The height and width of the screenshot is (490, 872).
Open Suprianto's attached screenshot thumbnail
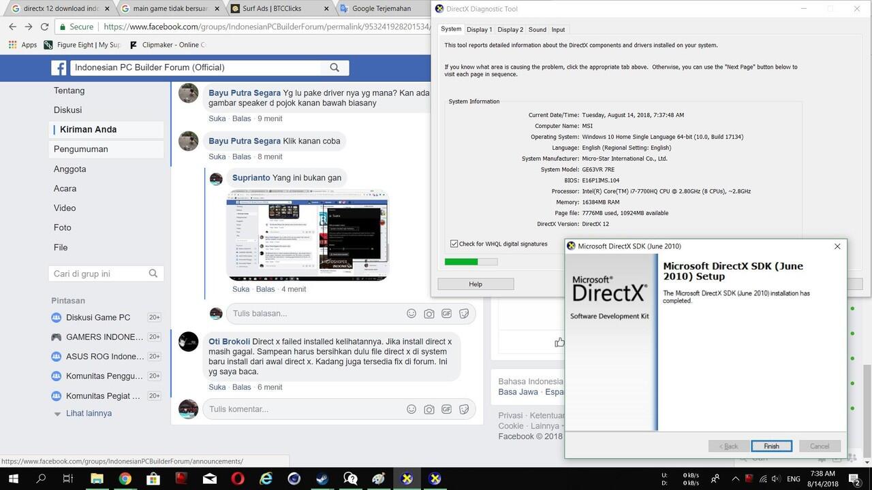click(x=308, y=235)
